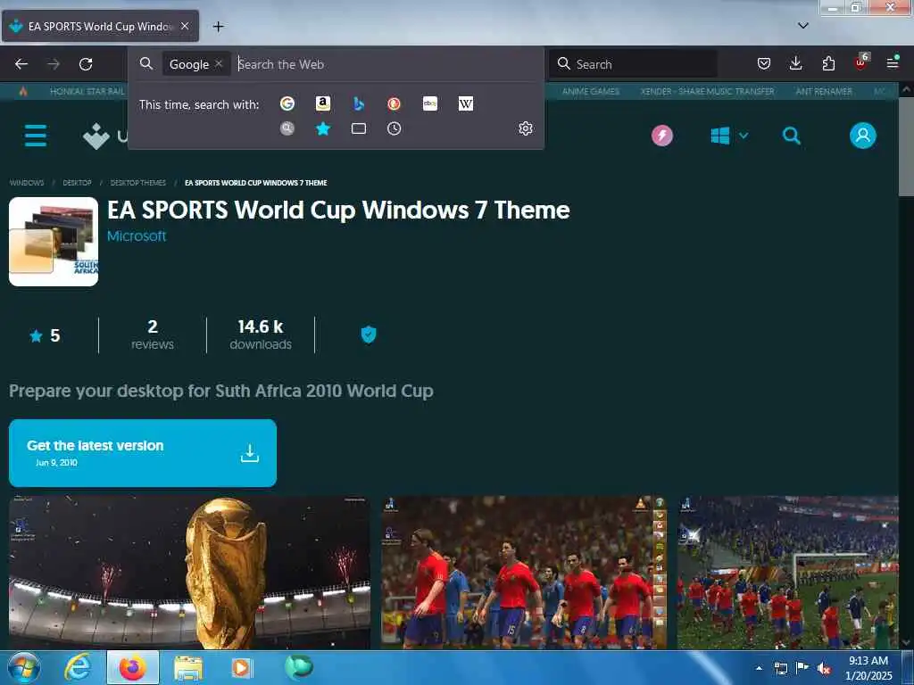
Task: Search history via the clock icon
Action: (x=394, y=128)
